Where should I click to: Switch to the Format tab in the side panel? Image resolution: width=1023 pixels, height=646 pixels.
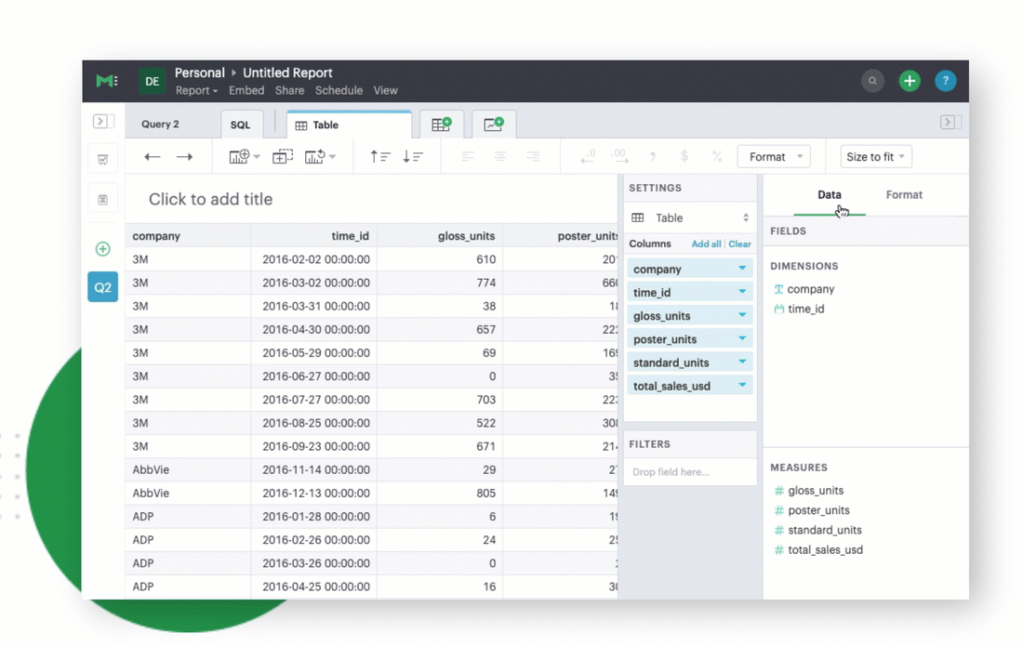click(904, 194)
